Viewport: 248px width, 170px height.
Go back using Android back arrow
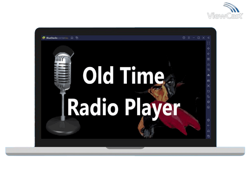[208, 126]
